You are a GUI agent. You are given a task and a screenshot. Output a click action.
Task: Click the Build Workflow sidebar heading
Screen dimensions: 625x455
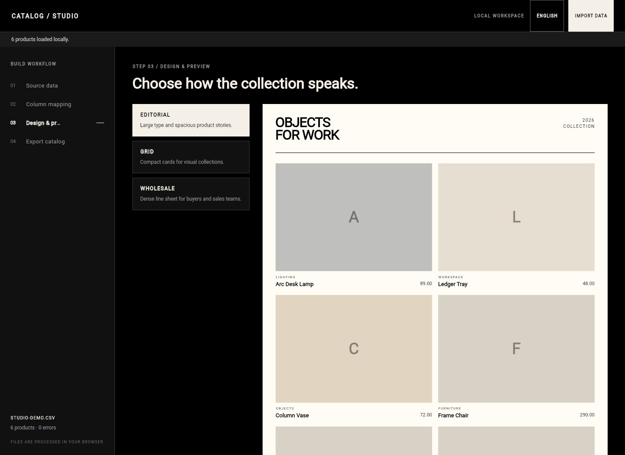(33, 64)
